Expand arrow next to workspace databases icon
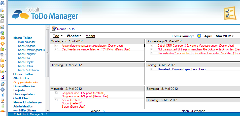Viewport: 240px width, 116px height. point(5,55)
